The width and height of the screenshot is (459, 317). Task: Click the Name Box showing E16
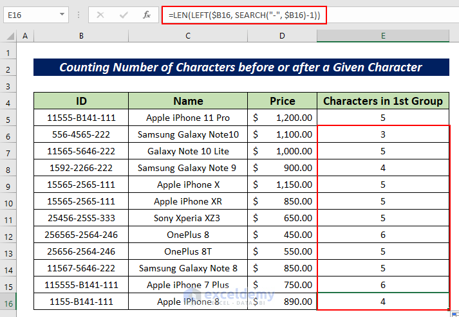pos(29,14)
